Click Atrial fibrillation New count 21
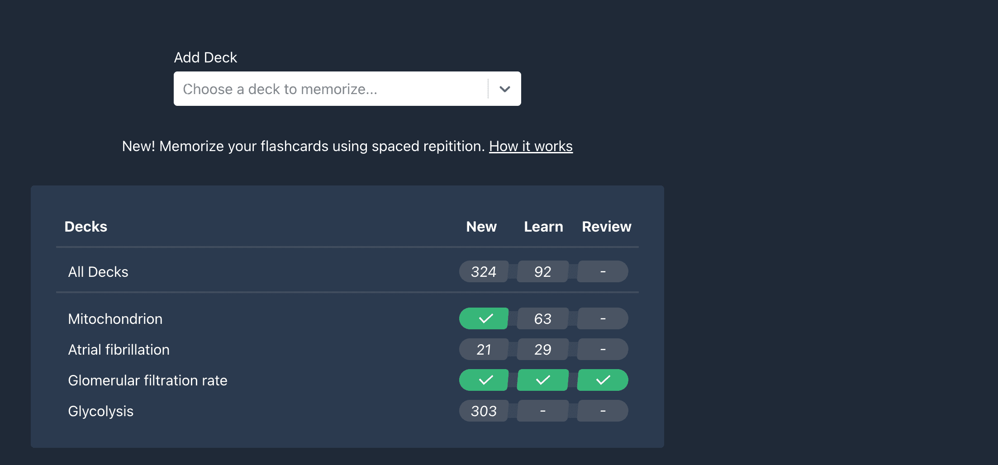Image resolution: width=998 pixels, height=465 pixels. 484,349
